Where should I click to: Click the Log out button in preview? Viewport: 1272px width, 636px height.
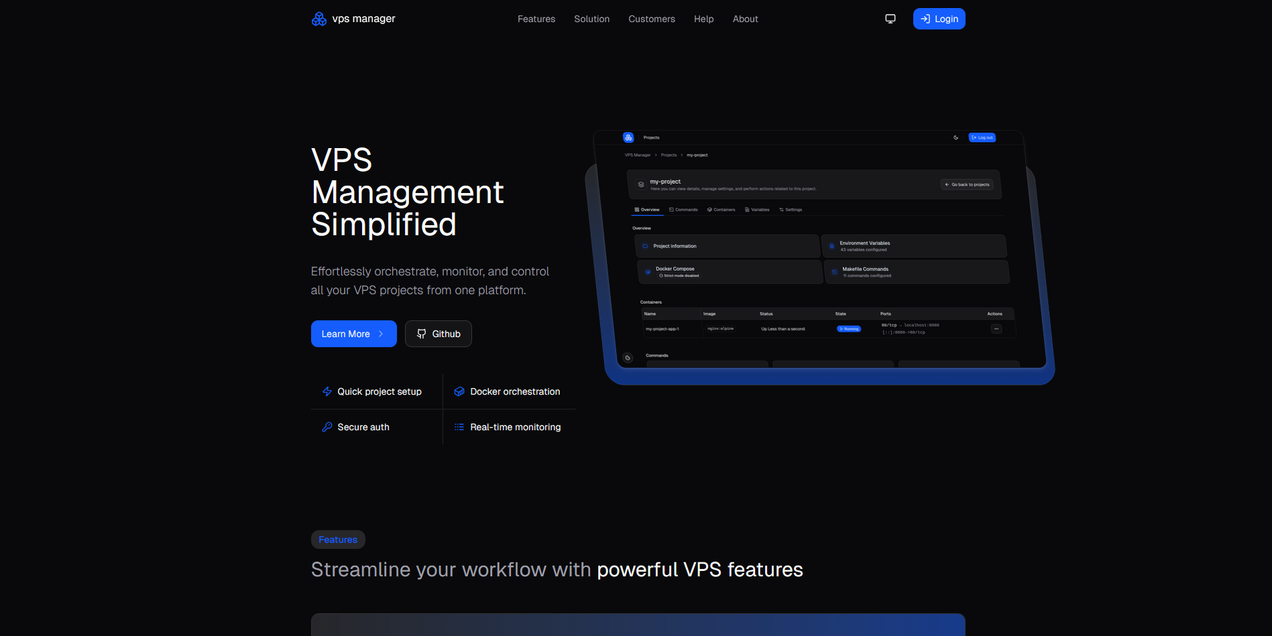point(982,137)
